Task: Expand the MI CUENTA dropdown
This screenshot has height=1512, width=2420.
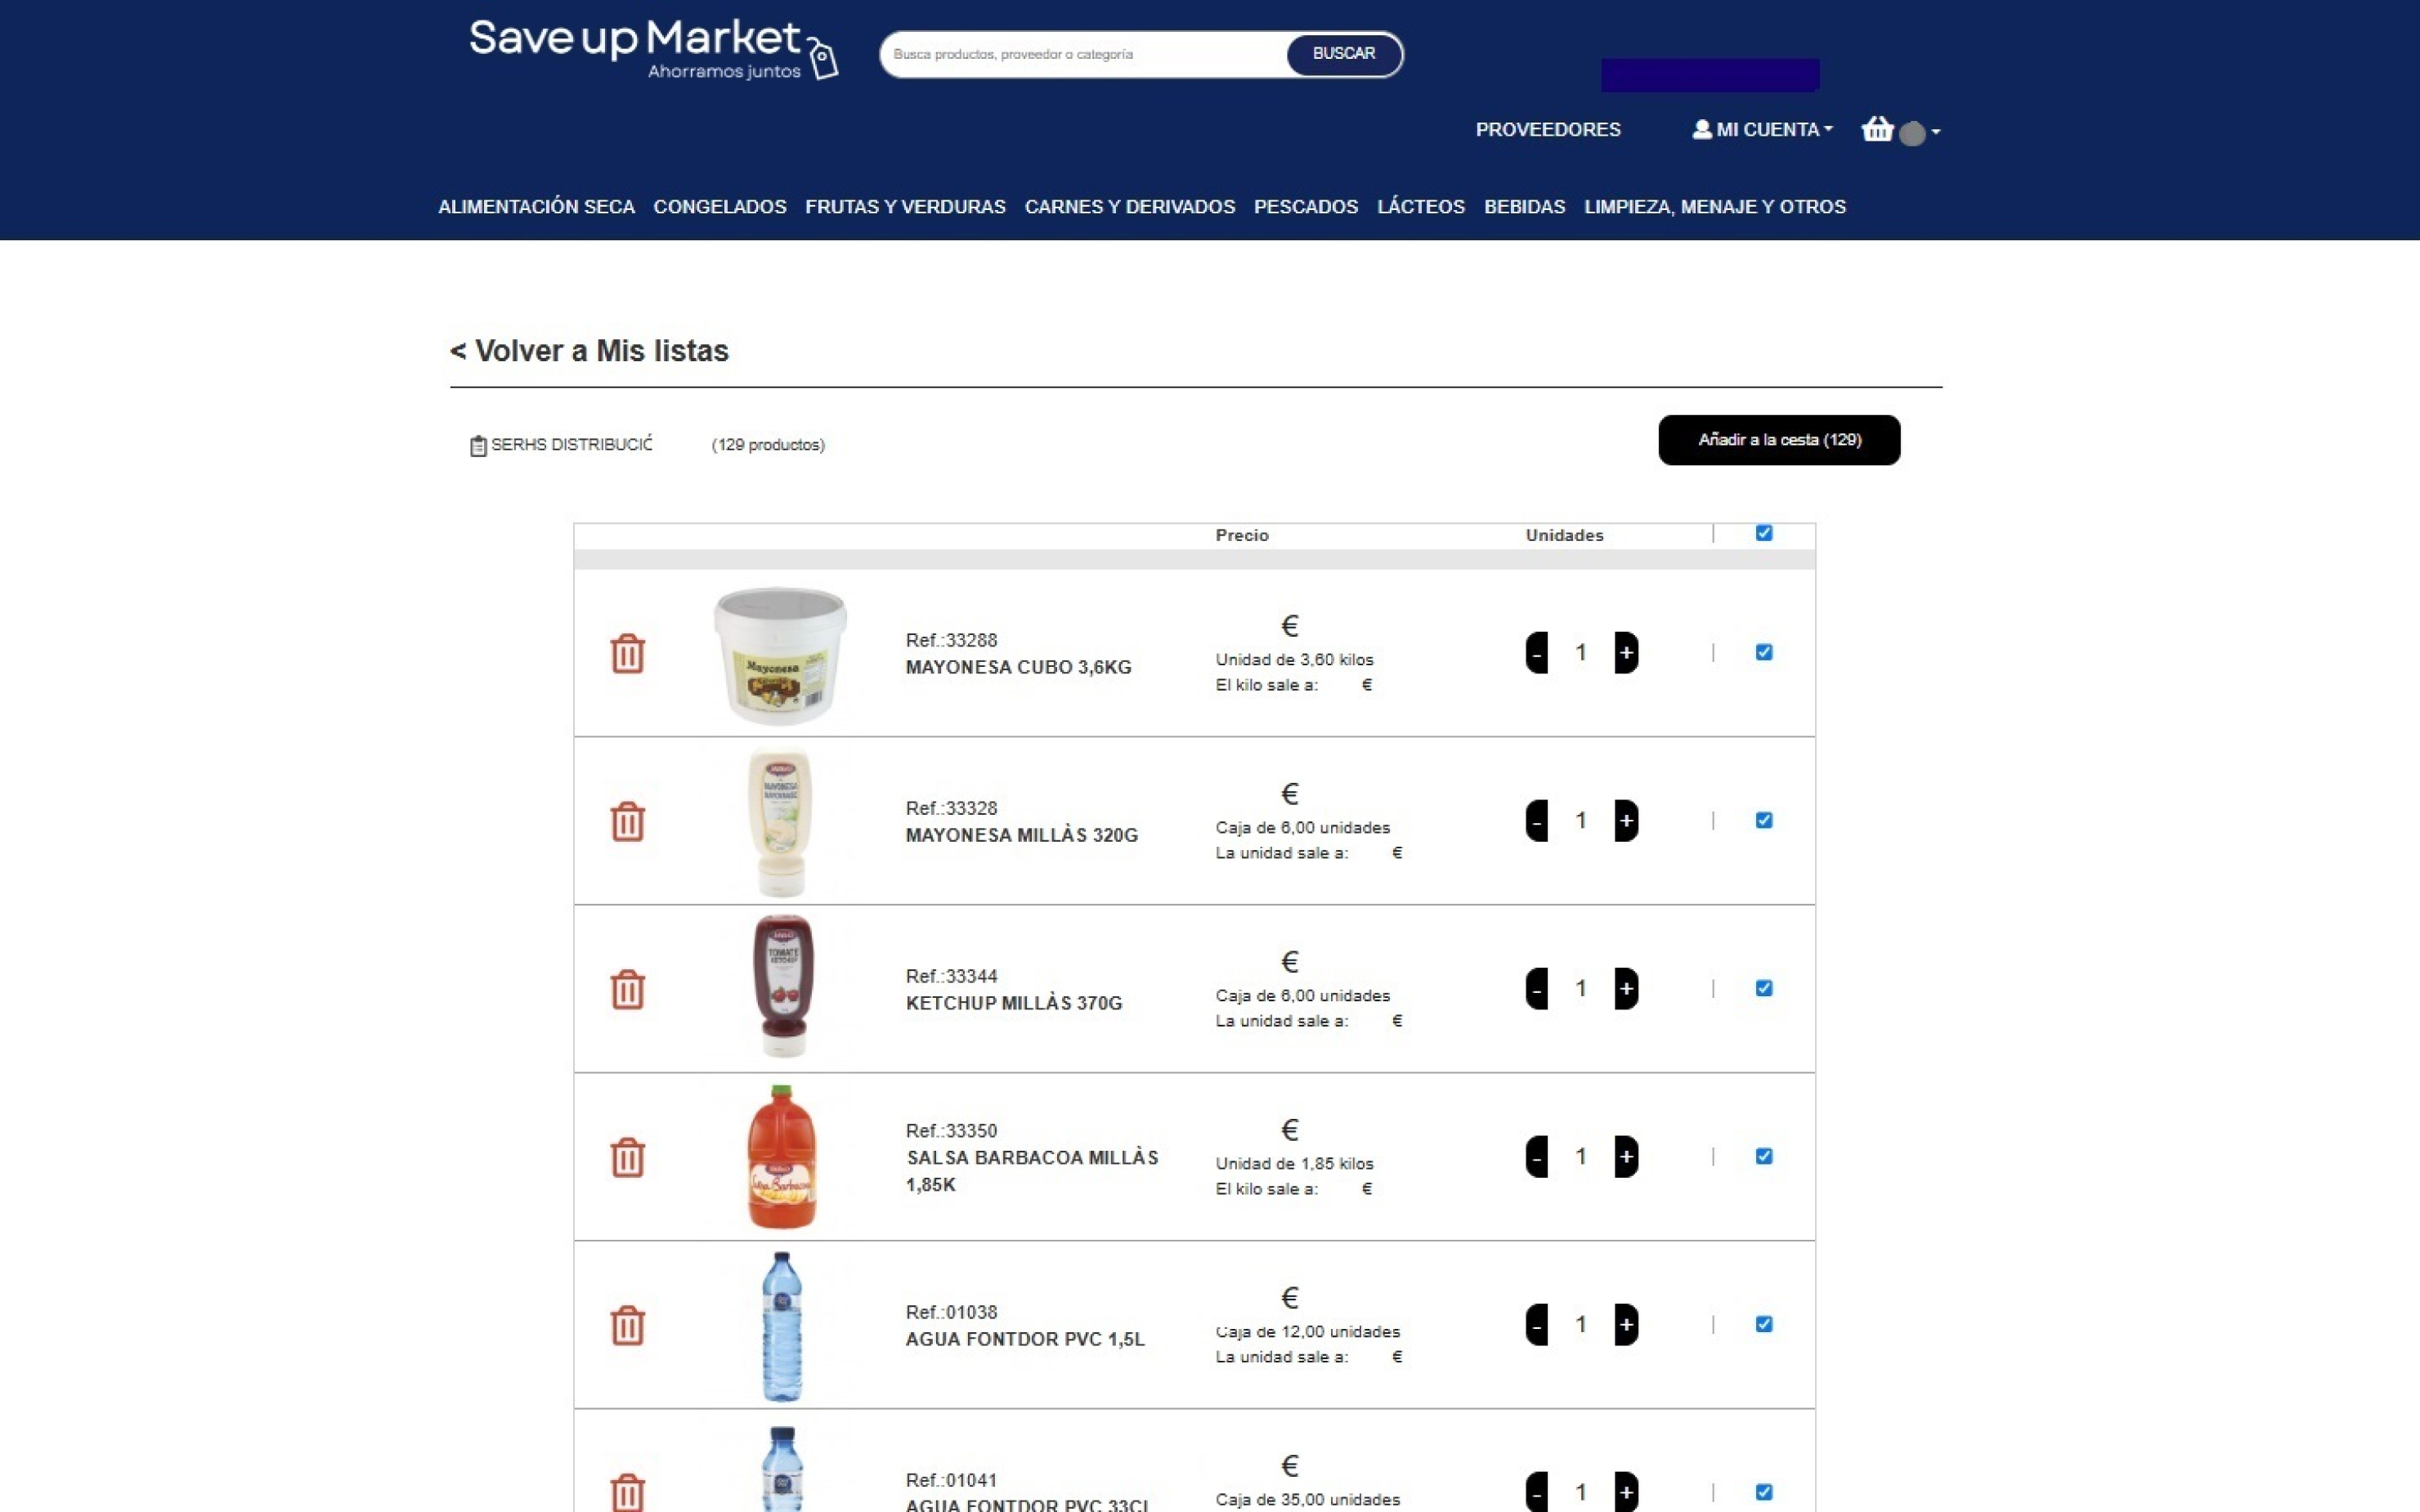Action: click(x=1763, y=129)
